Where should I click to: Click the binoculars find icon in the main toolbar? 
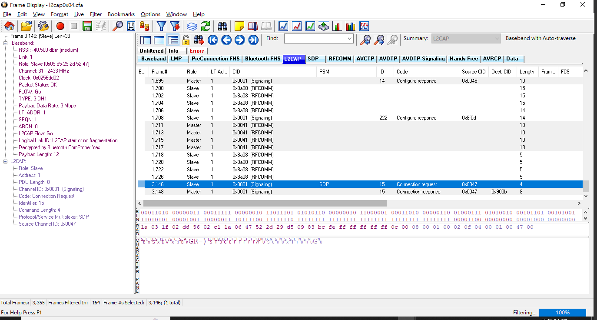[x=222, y=26]
